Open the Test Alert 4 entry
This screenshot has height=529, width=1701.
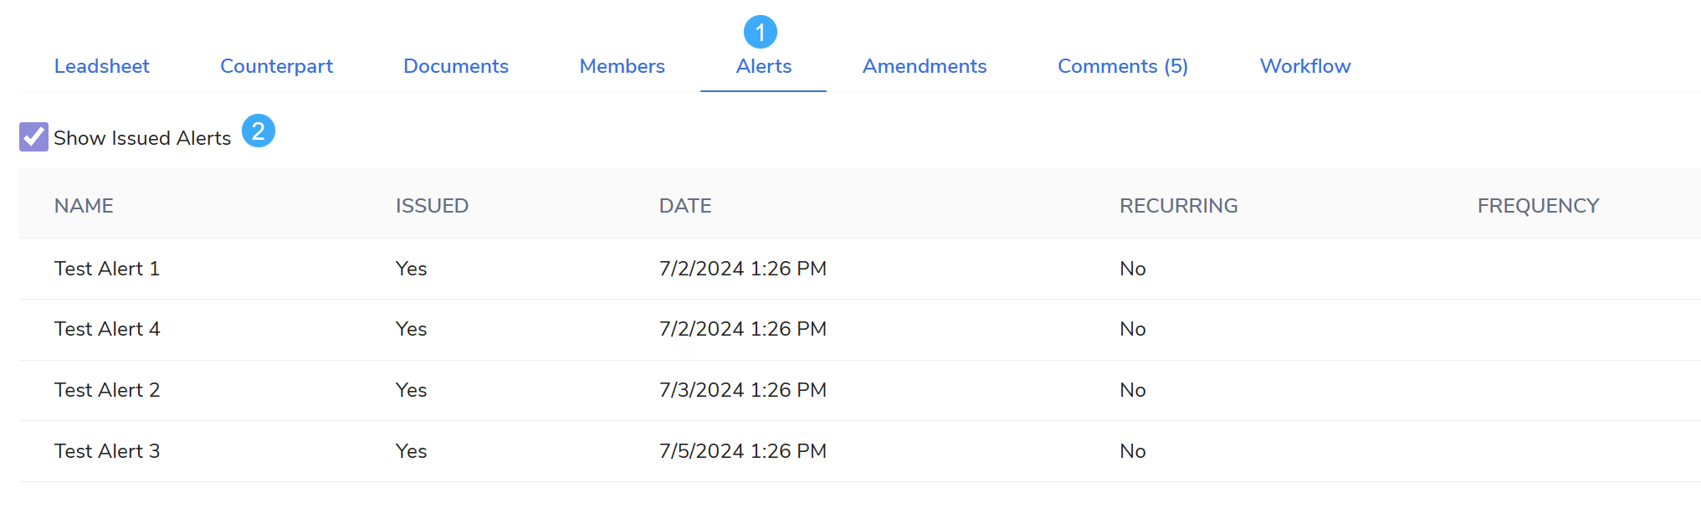[x=107, y=329]
